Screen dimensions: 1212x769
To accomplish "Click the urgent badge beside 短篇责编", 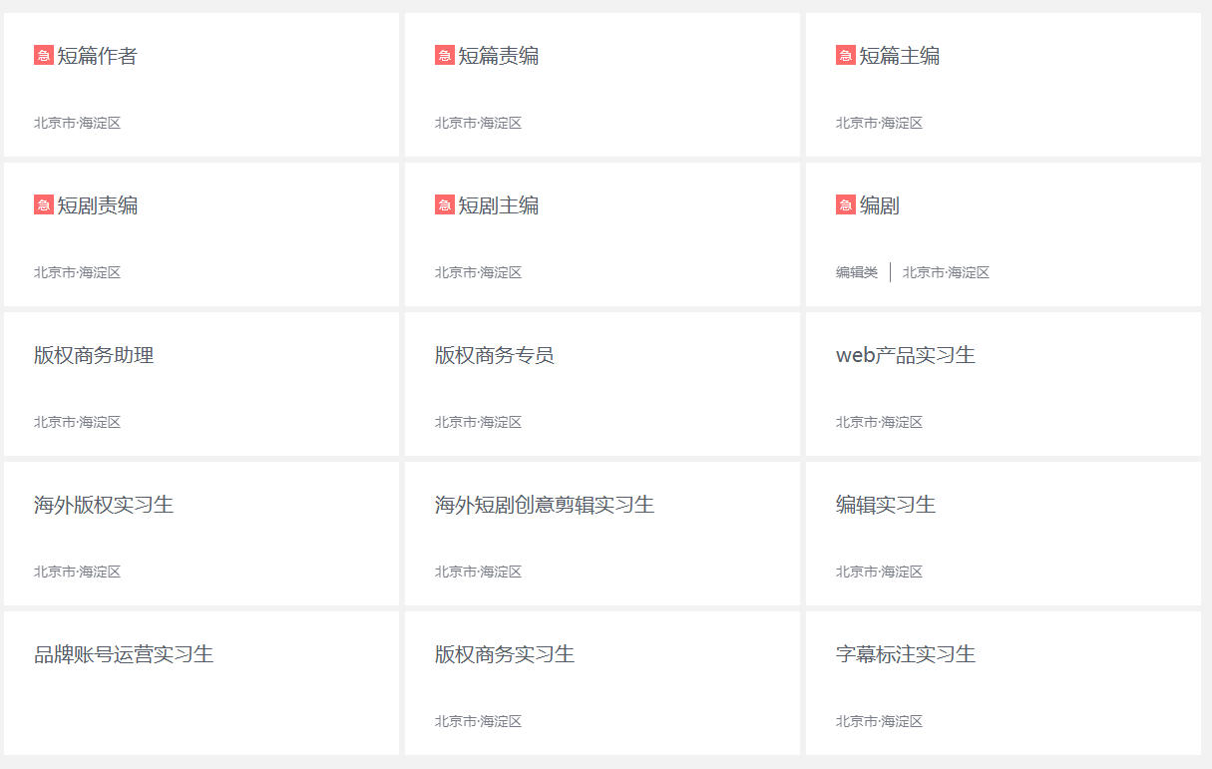I will click(x=444, y=56).
